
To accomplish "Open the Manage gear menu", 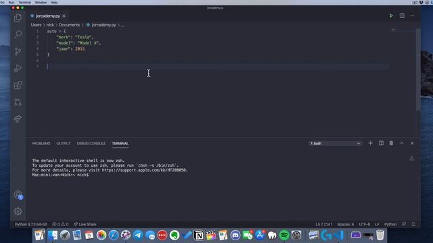I will point(18,211).
